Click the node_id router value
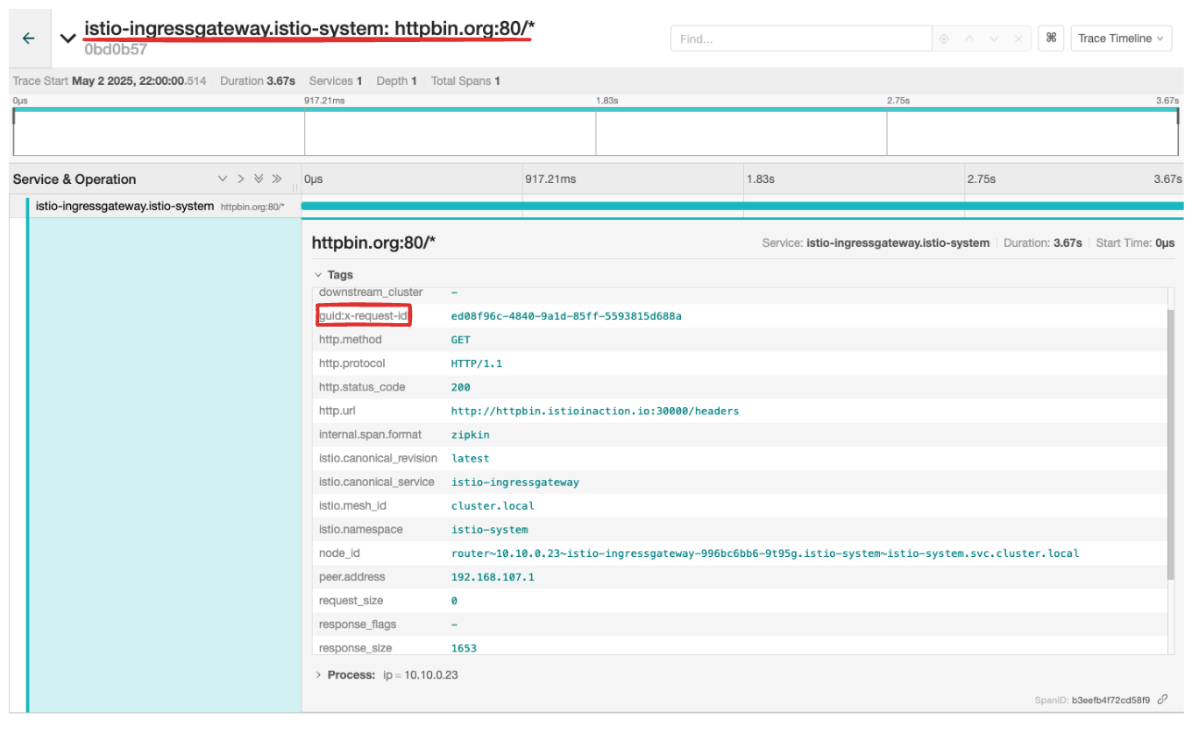The width and height of the screenshot is (1192, 733). tap(765, 553)
